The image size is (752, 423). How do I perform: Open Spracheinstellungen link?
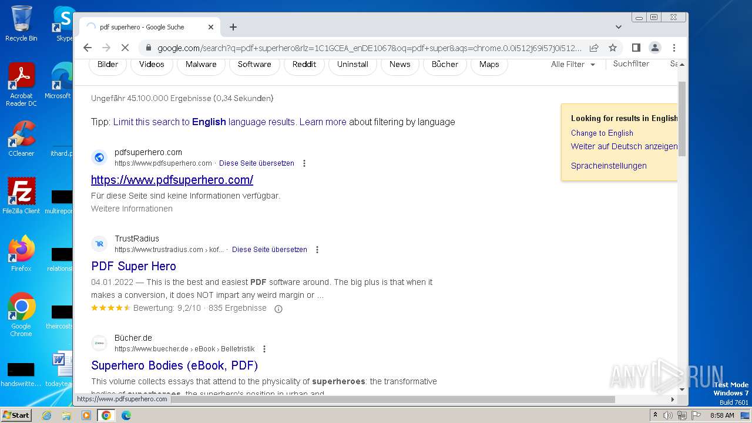coord(609,166)
